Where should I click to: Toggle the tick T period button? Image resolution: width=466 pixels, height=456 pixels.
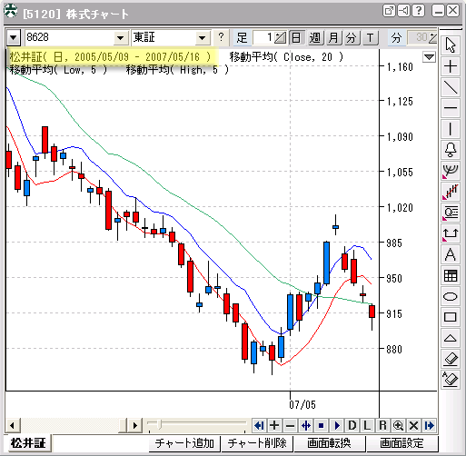pos(371,38)
